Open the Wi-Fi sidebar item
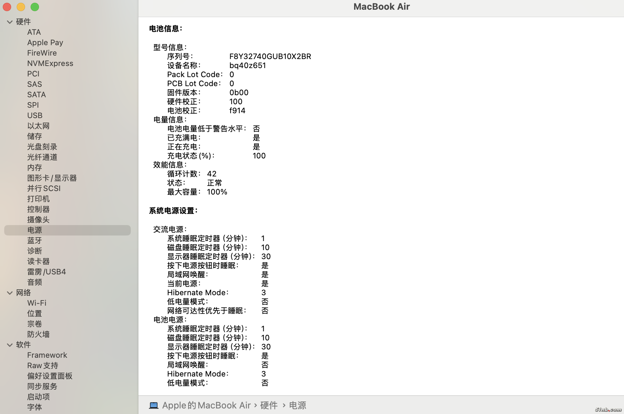 click(x=37, y=303)
